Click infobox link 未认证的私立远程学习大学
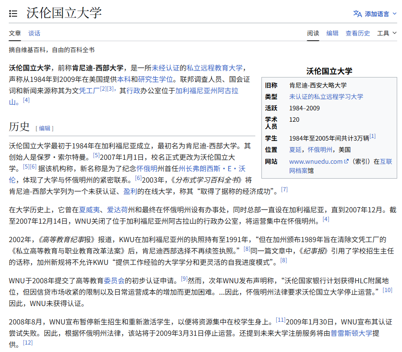 click(x=326, y=97)
